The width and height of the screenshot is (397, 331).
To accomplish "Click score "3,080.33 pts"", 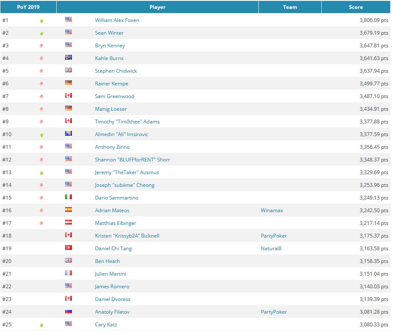I will pos(374,325).
